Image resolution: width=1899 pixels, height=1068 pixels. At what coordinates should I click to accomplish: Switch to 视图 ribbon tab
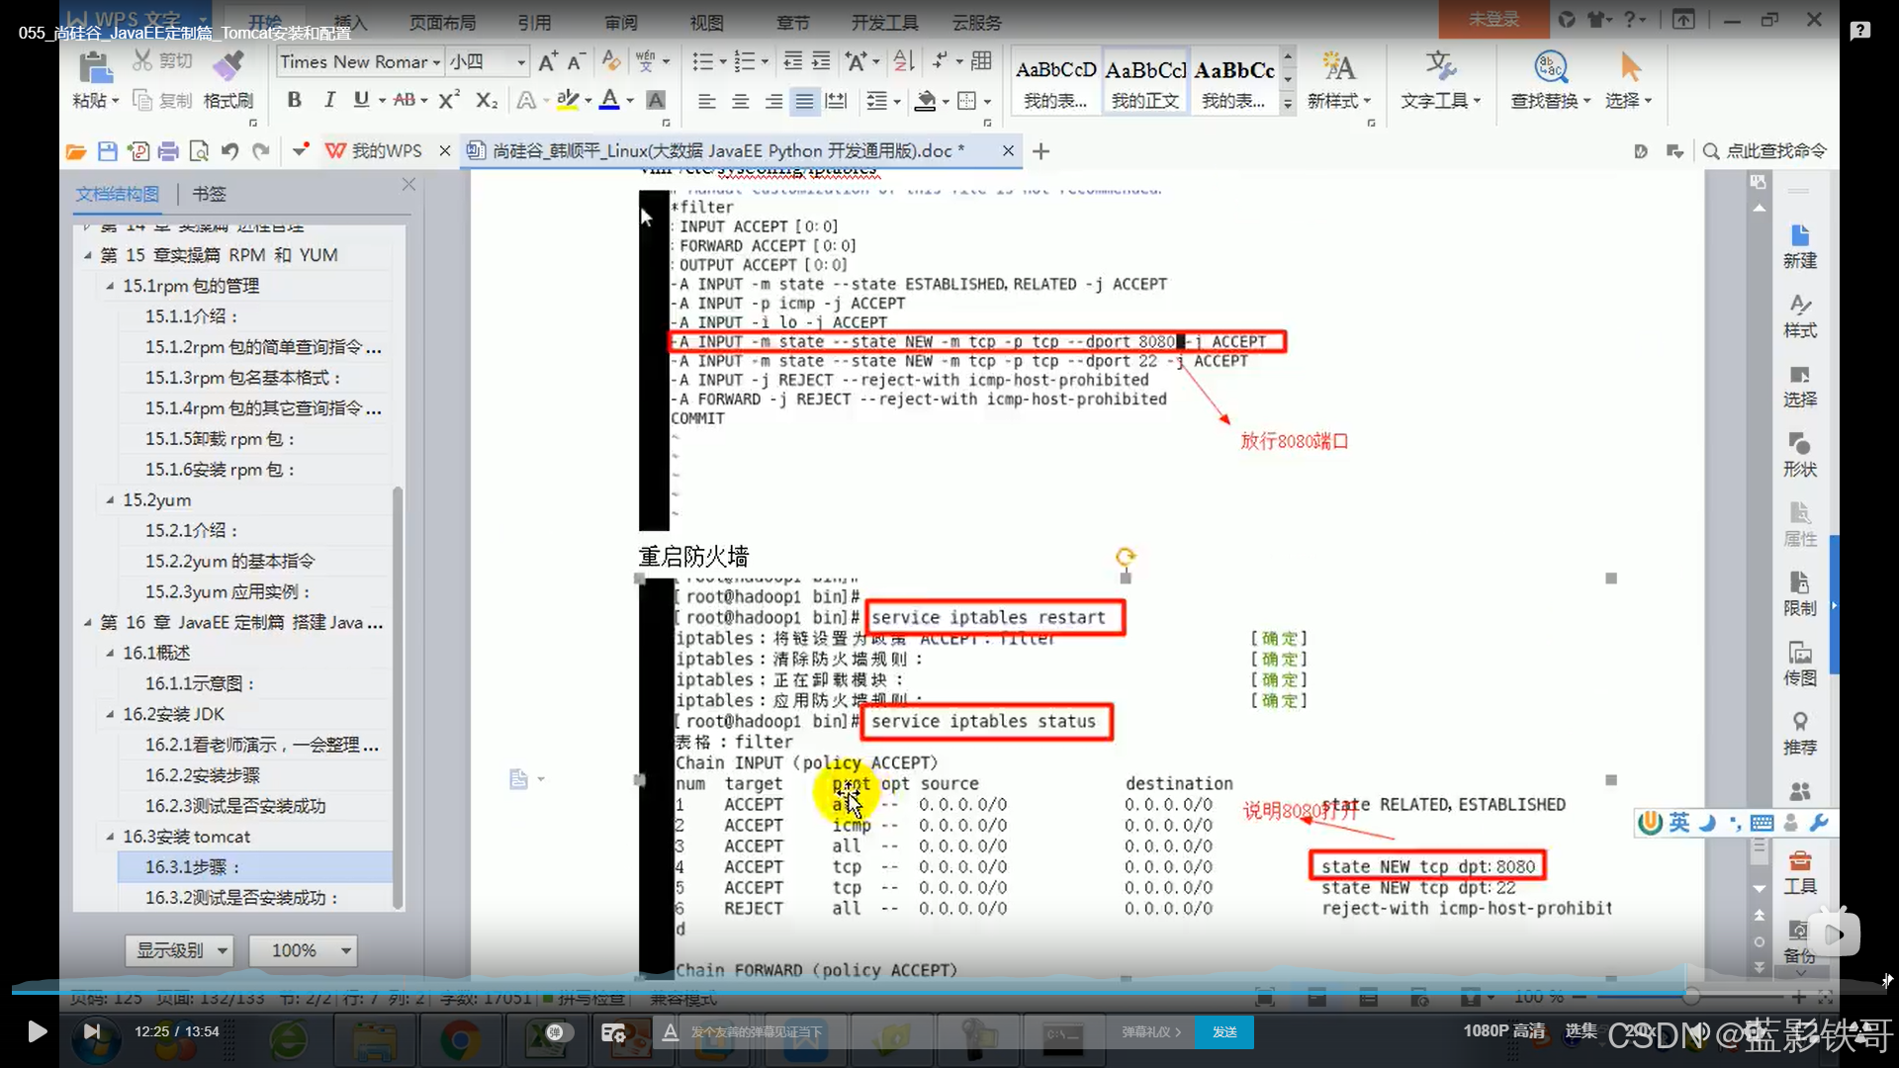pos(706,22)
